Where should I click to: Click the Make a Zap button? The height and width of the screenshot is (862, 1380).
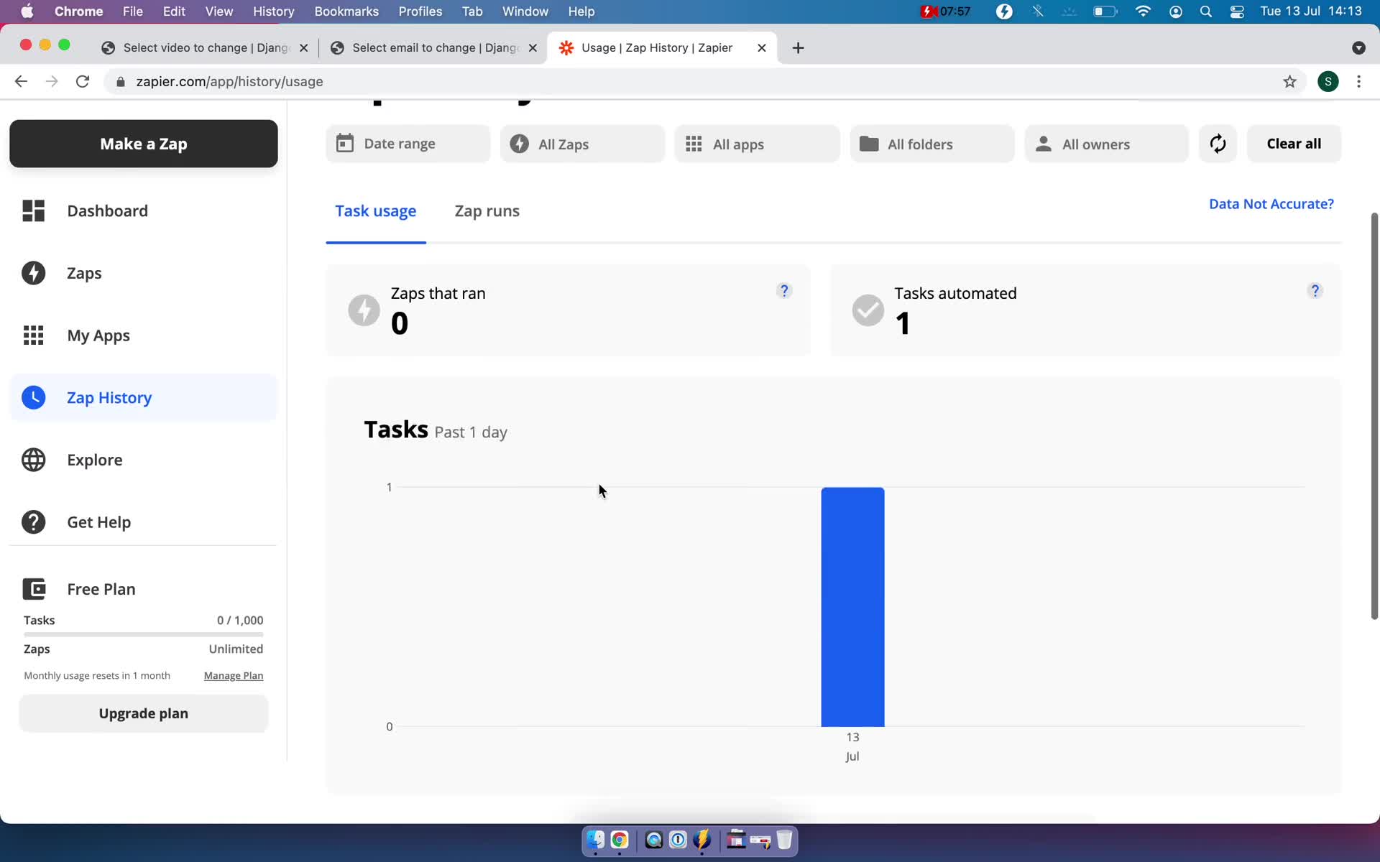coord(143,143)
